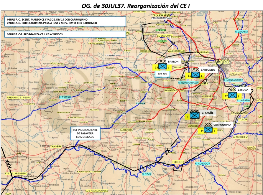Click the Division 11 Bartomeu unit symbol
Screen dimensions: 263x195
195,75
